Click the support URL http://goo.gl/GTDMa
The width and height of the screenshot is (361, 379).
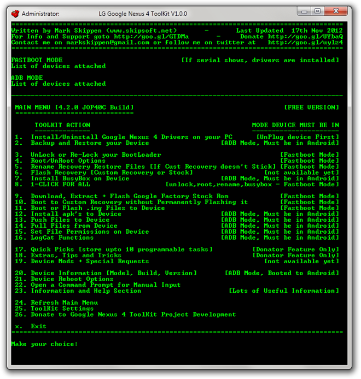[x=152, y=37]
